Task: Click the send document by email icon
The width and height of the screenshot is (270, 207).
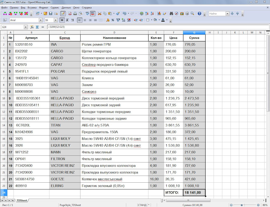Action: pyautogui.click(x=56, y=13)
